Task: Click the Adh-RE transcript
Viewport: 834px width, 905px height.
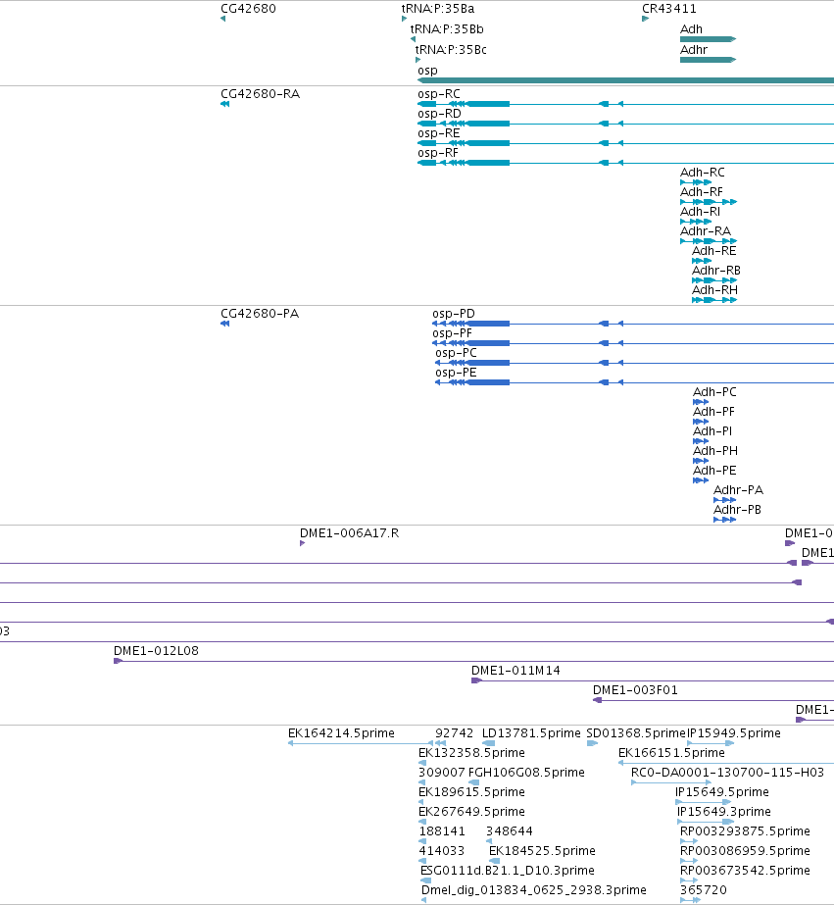Action: pos(702,261)
